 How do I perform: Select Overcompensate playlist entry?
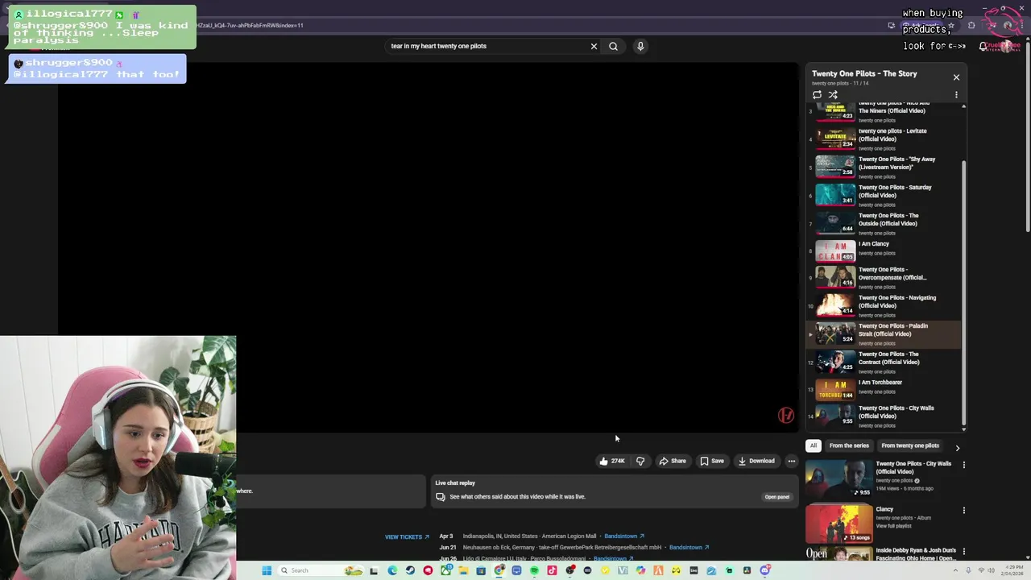click(884, 277)
